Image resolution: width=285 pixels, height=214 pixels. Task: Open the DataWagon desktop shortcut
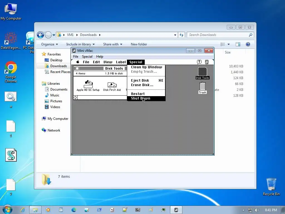click(11, 40)
